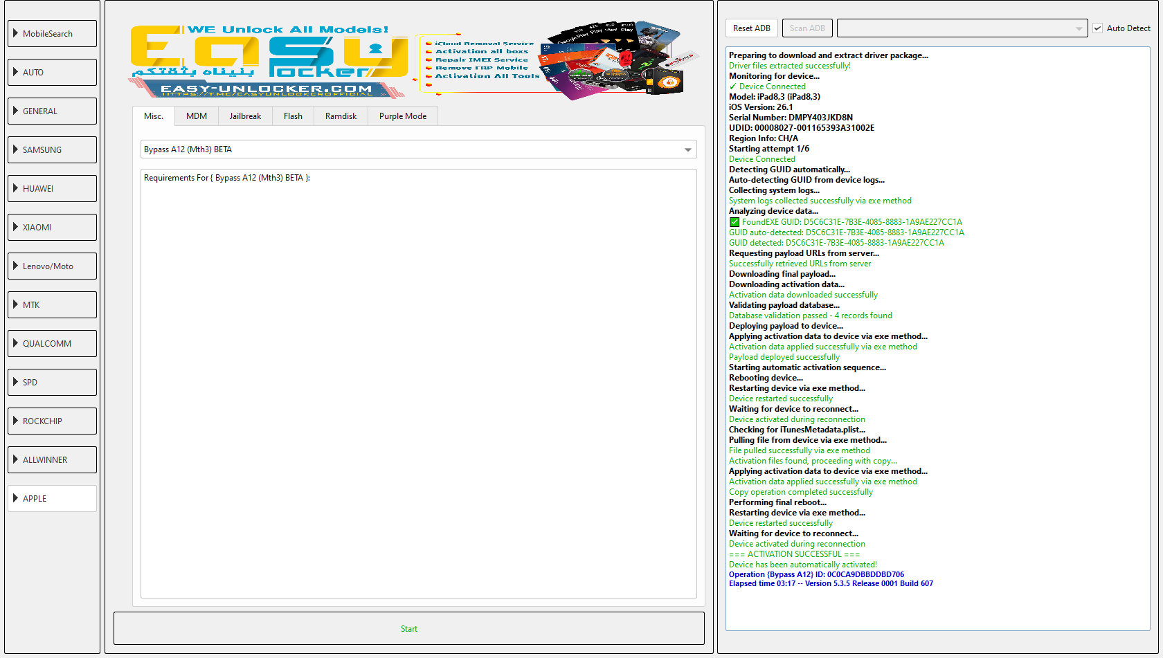This screenshot has width=1163, height=658.
Task: Expand the MTK sidebar section
Action: [x=52, y=304]
